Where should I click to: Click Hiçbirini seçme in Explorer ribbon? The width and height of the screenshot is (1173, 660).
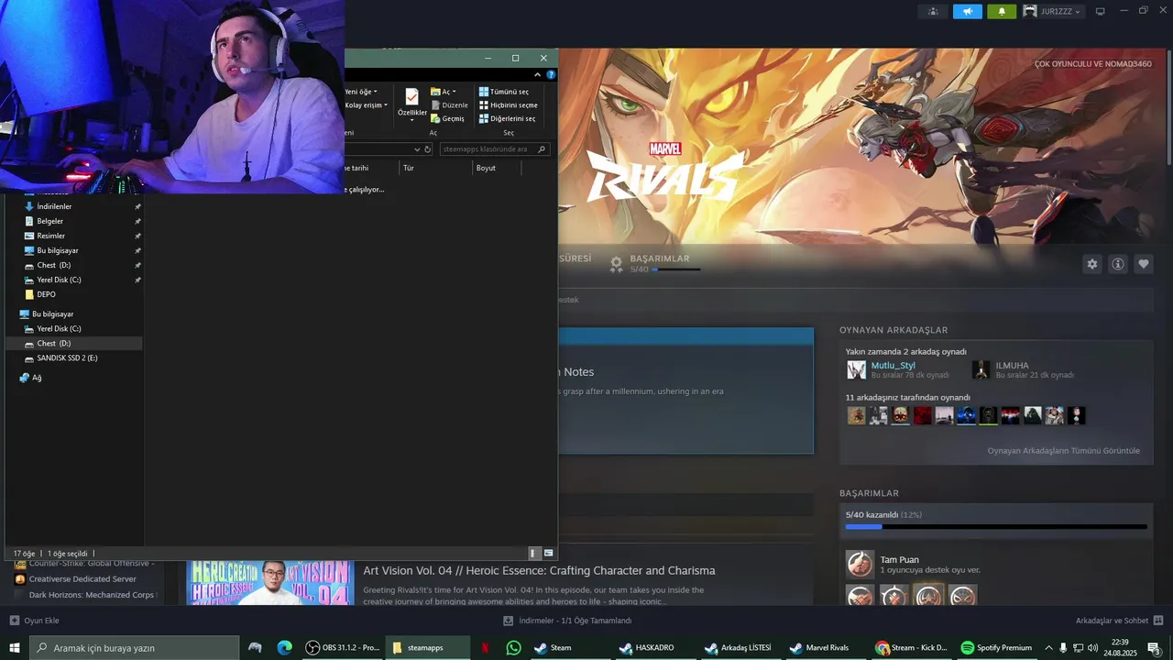coord(509,104)
